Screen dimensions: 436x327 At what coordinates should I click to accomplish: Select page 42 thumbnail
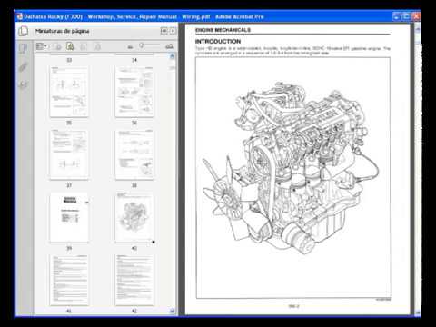(x=134, y=280)
